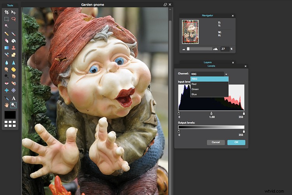The height and width of the screenshot is (195, 292).
Task: Select the Lasso tool
Action: pyautogui.click(x=13, y=19)
